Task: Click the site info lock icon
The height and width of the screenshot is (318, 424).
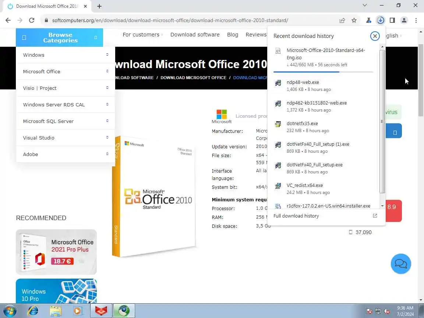Action: pos(46,20)
